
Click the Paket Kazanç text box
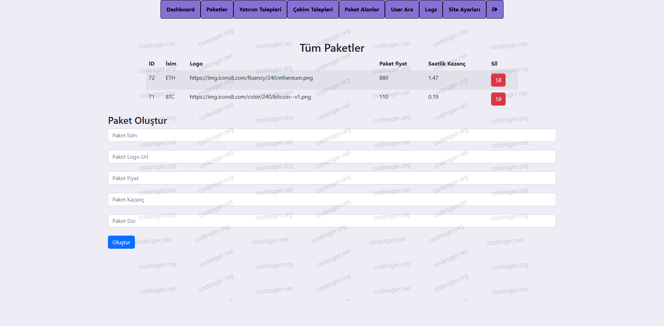click(x=332, y=199)
